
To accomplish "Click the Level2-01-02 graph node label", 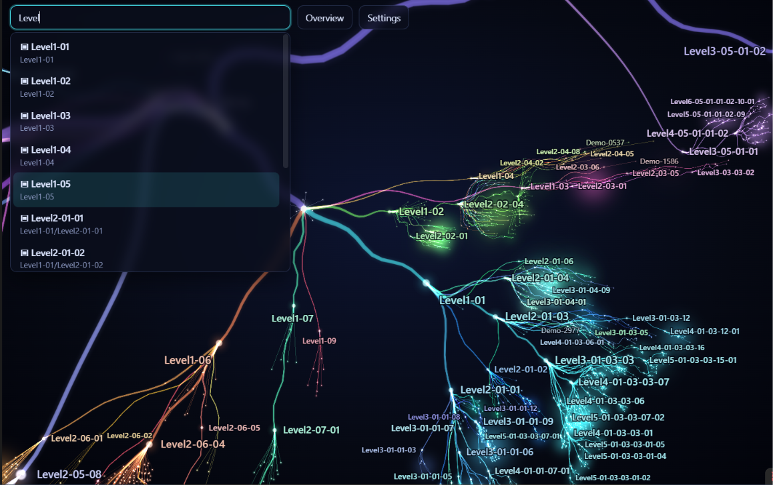I will (521, 370).
